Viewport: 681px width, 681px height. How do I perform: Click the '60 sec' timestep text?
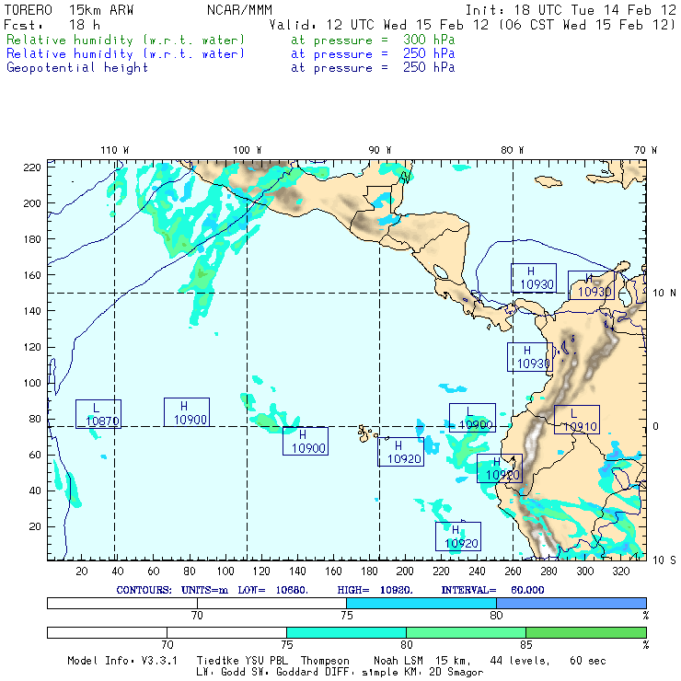click(x=588, y=661)
